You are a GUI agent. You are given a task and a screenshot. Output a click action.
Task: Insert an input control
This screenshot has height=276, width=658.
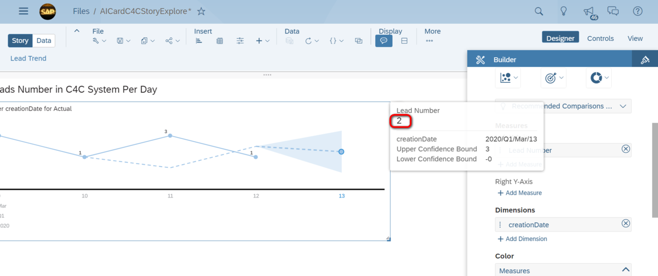(240, 41)
